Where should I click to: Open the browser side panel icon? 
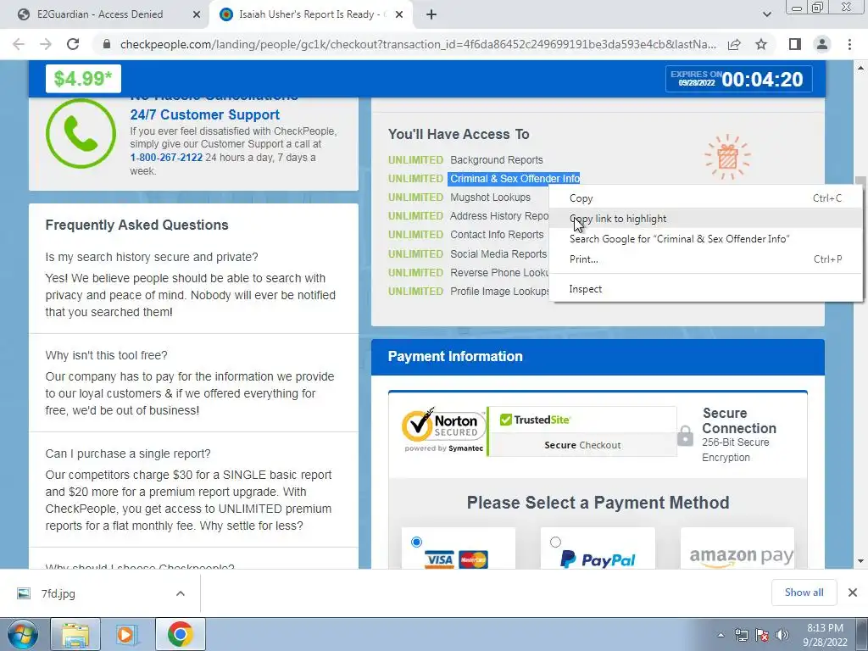[x=795, y=44]
